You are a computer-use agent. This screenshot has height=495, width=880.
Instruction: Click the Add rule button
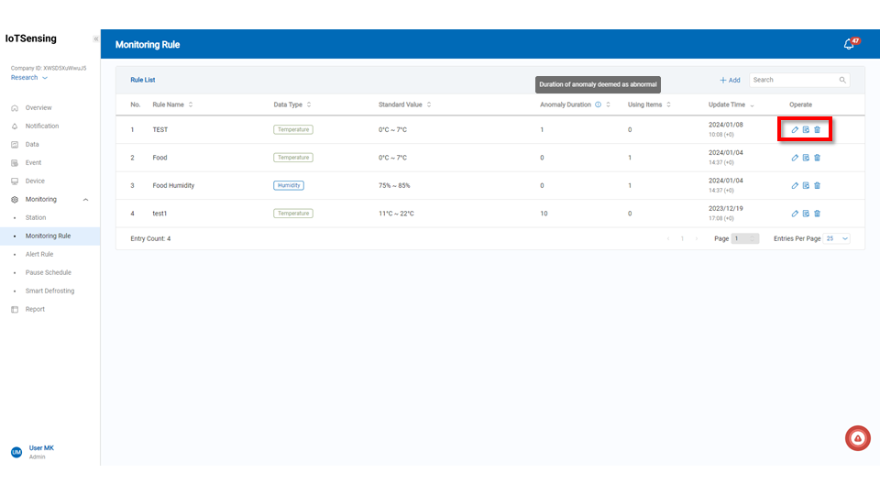coord(730,81)
